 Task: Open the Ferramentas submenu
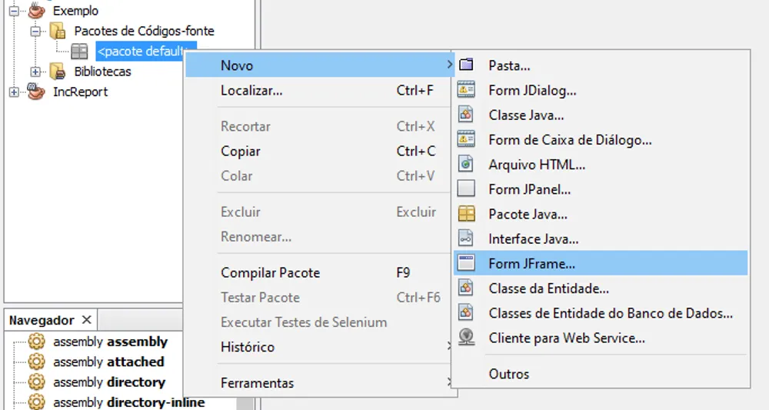point(257,382)
